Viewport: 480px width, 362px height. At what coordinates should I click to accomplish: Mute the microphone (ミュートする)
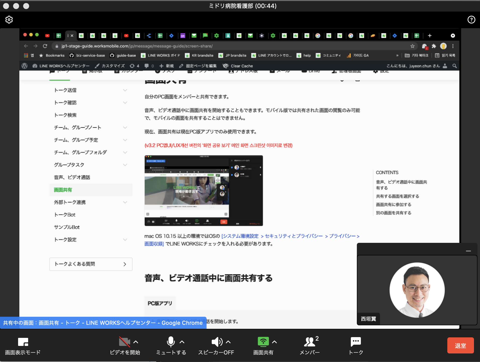(x=171, y=342)
